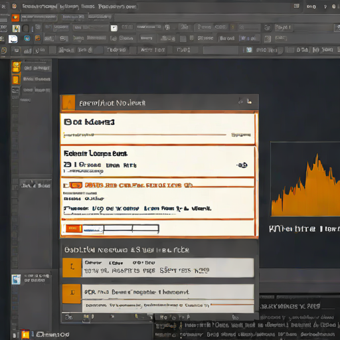The height and width of the screenshot is (340, 340).
Task: Tick the small box left of the orange badge
Action: (65, 185)
